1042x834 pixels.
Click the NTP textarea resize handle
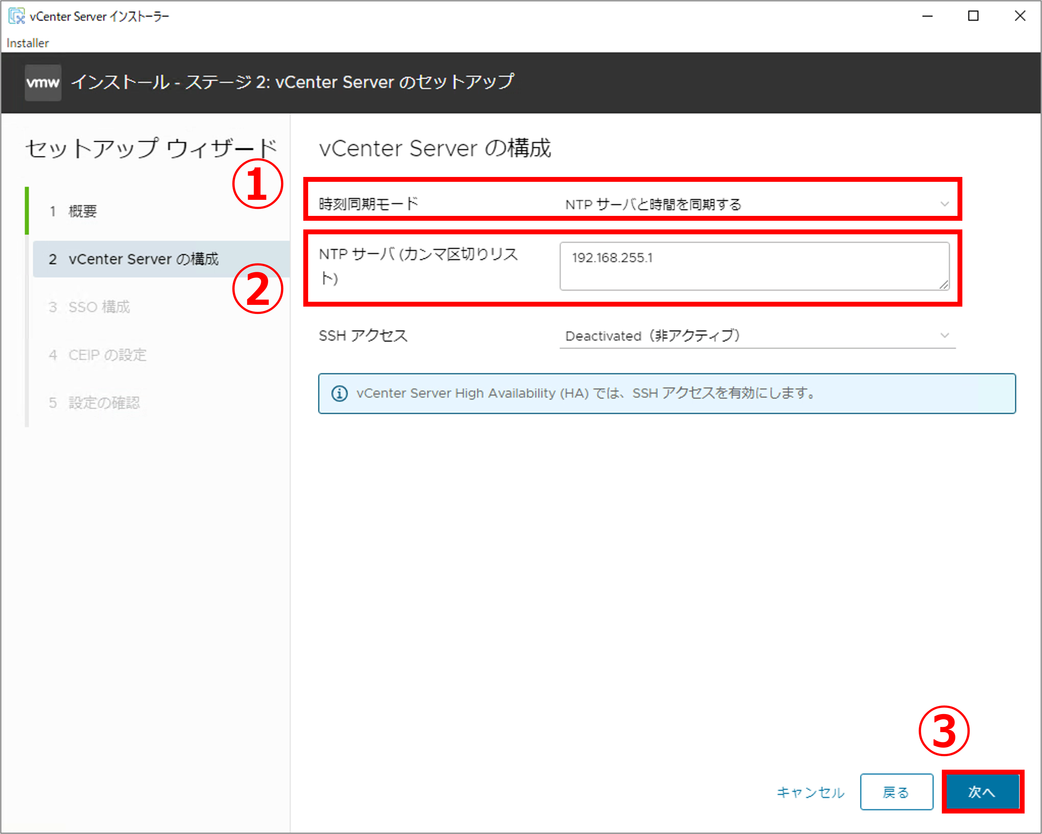tap(944, 285)
